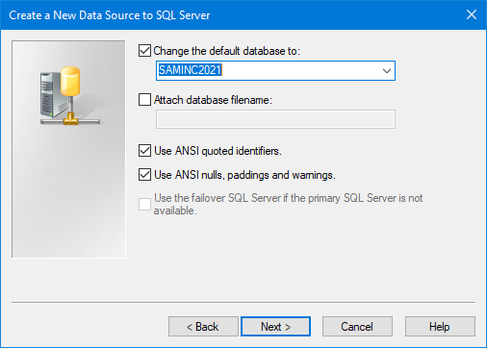The image size is (487, 348).
Task: Open Help for this wizard page
Action: click(440, 327)
